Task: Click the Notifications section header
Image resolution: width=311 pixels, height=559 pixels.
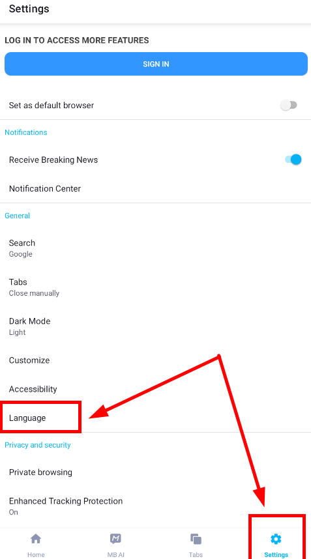Action: coord(25,132)
